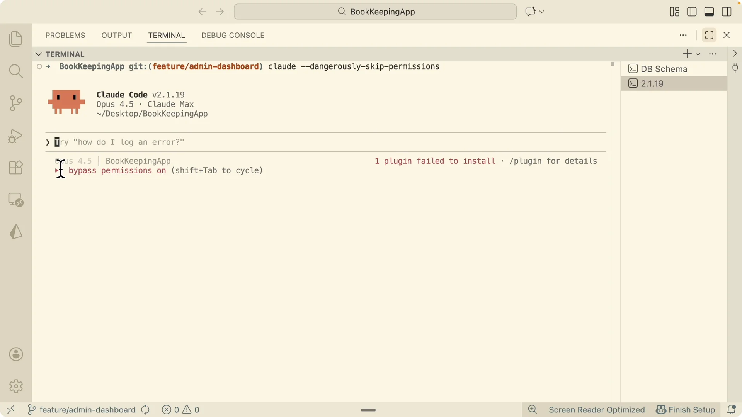Viewport: 742px width, 417px height.
Task: Select the TERMINAL tab
Action: tap(167, 36)
